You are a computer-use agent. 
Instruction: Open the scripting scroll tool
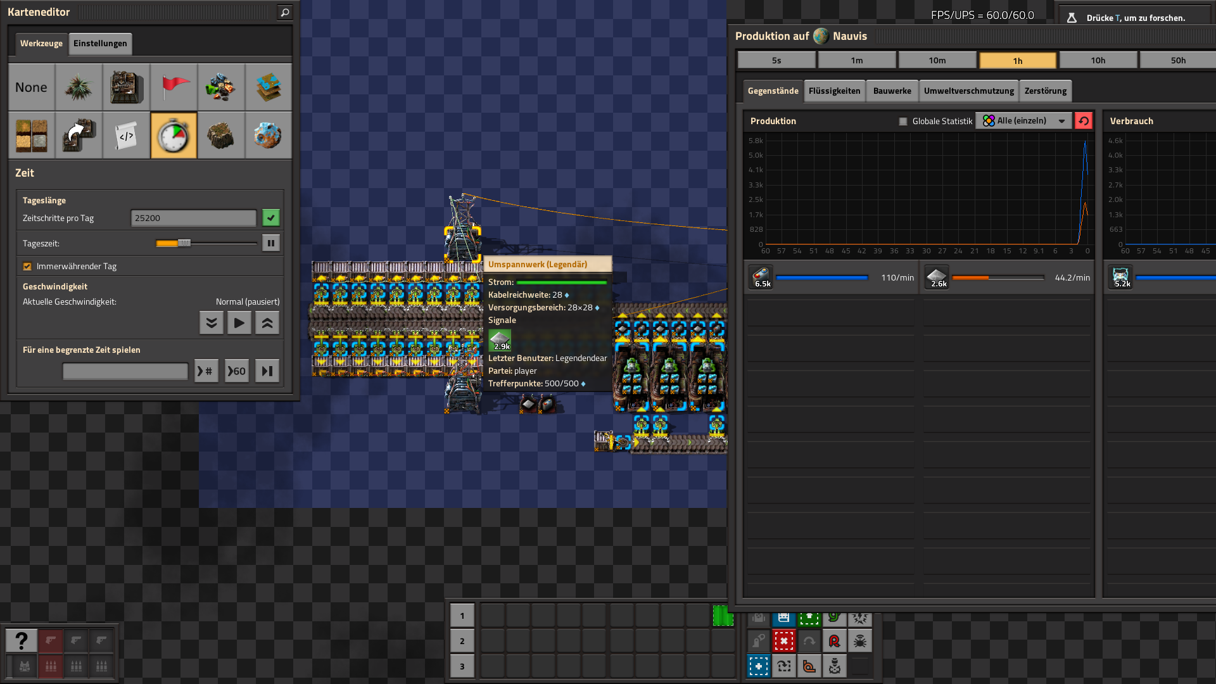[x=126, y=136]
